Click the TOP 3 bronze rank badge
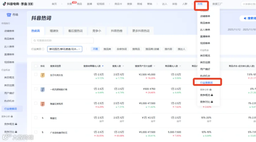This screenshot has height=142, width=256. coord(42,104)
